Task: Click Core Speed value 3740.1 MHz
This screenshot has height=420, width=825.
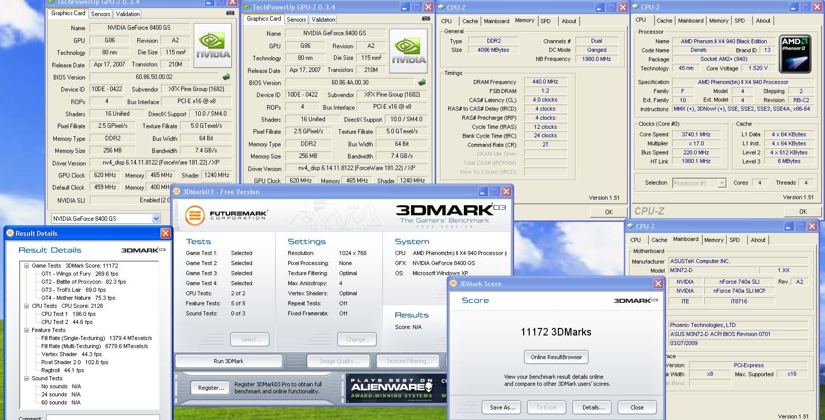Action: [696, 134]
